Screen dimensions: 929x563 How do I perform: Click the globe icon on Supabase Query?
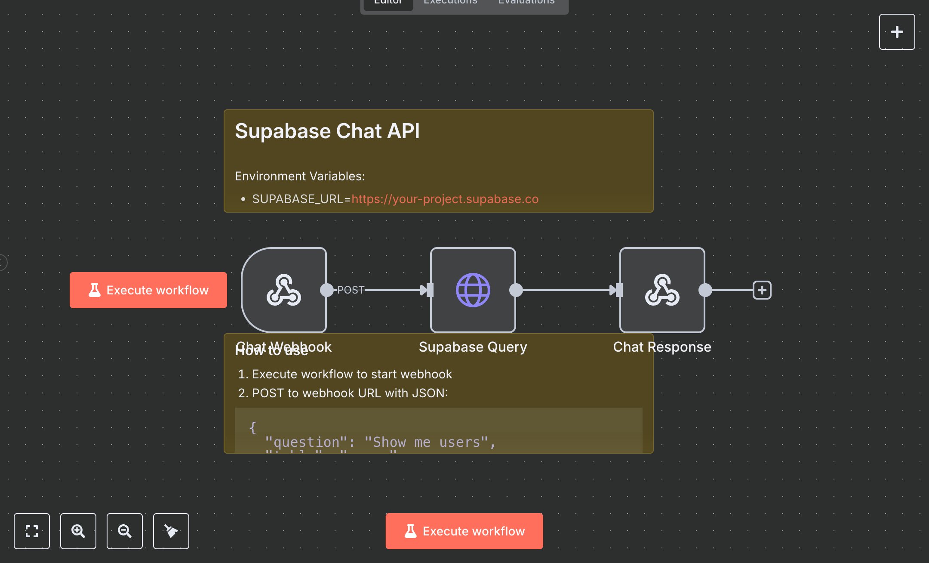472,290
